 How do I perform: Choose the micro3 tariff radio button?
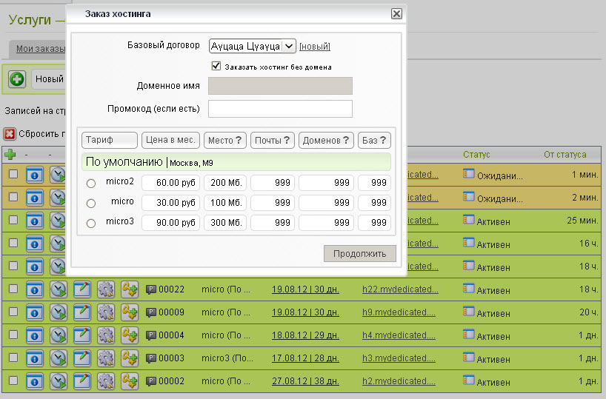(91, 223)
